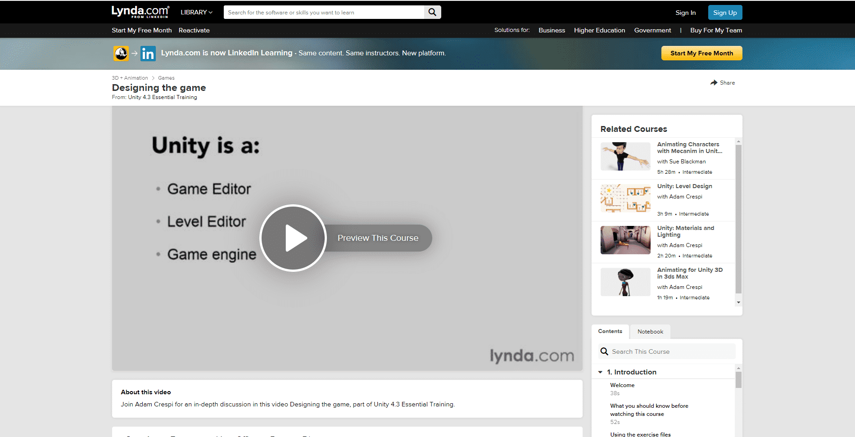Select the Contents tab
855x437 pixels.
[x=610, y=331]
